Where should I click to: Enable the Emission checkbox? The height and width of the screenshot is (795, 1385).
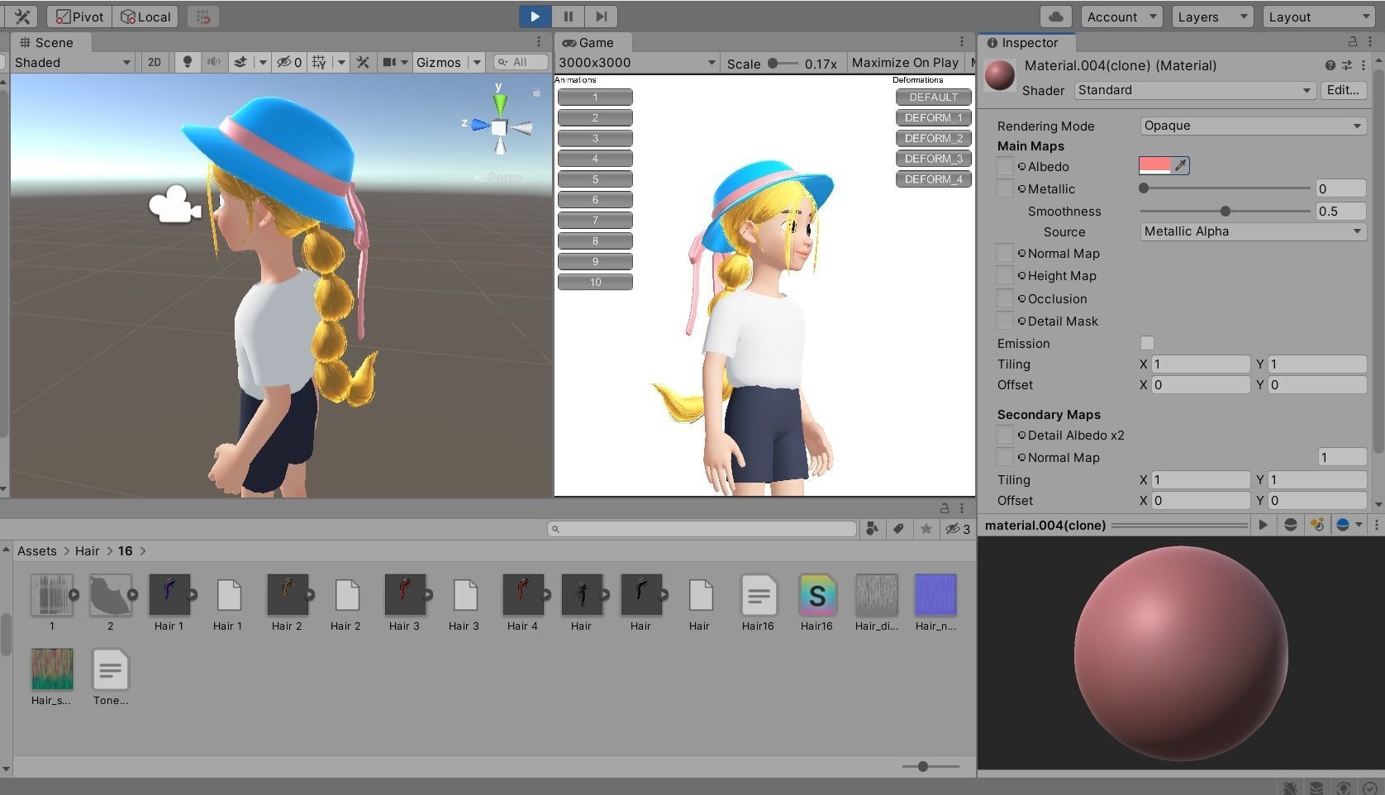tap(1147, 343)
